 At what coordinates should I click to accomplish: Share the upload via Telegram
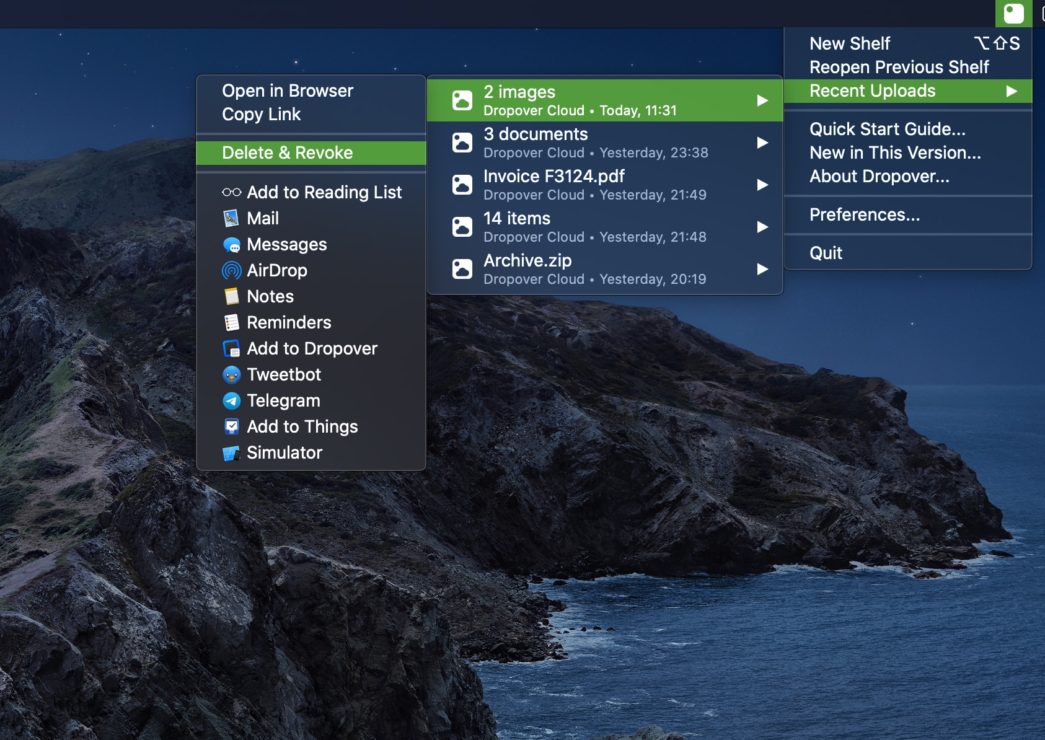(x=311, y=400)
